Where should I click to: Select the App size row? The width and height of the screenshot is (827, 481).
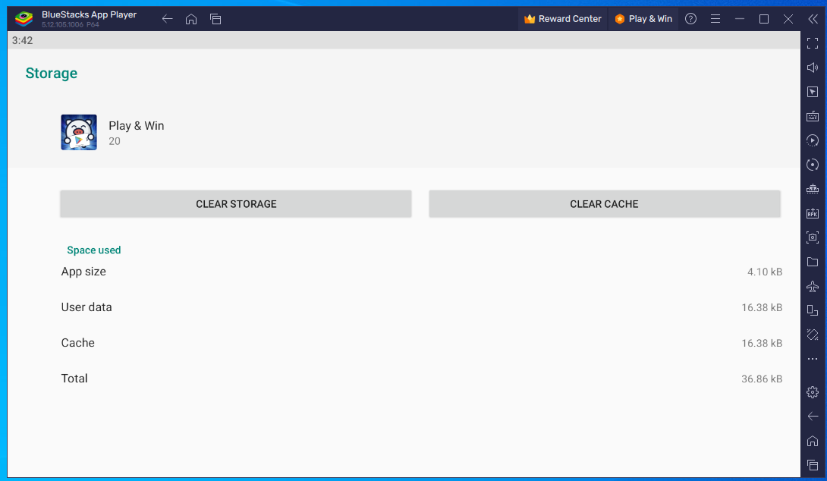click(421, 272)
